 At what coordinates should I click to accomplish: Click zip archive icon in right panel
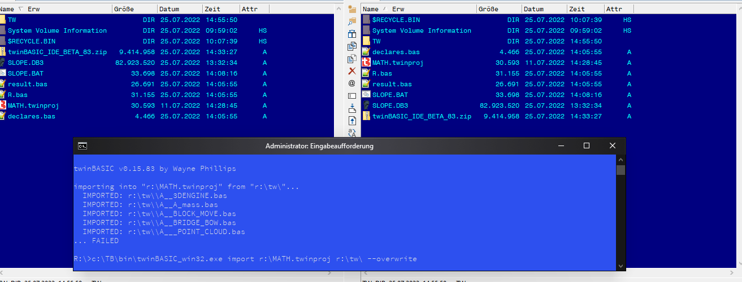(366, 116)
